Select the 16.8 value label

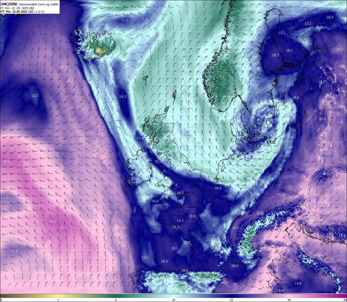(x=218, y=188)
